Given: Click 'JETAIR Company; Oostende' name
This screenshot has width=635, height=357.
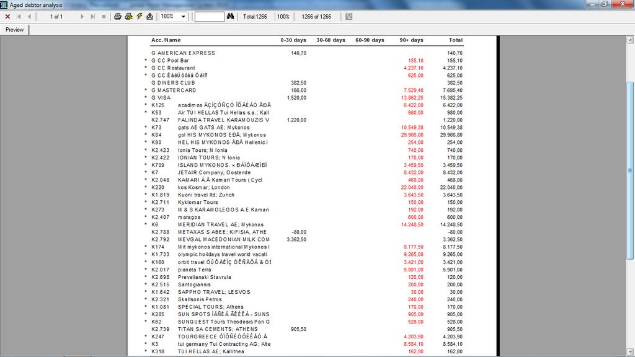Looking at the screenshot, I should tap(214, 172).
